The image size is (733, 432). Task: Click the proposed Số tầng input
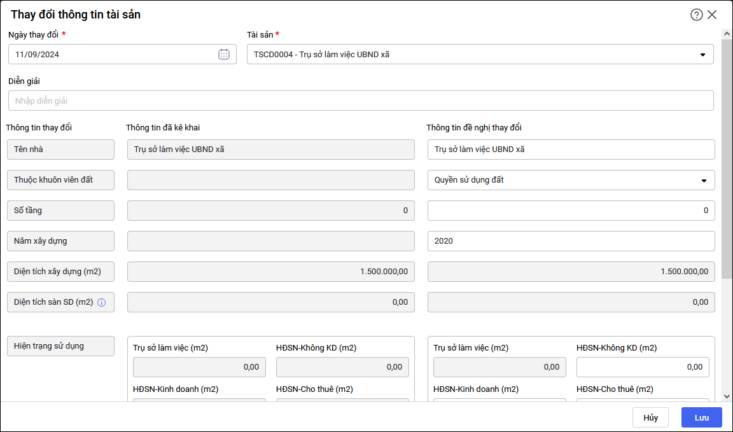point(571,211)
